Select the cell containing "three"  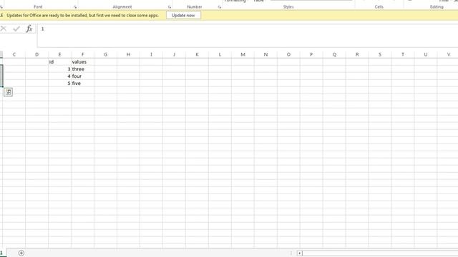(x=83, y=69)
